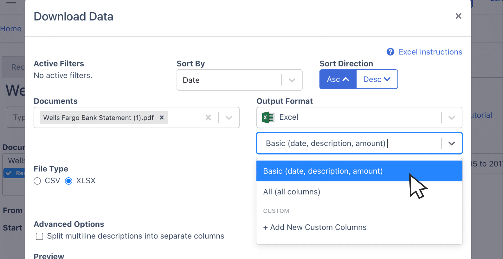
Task: Remove the Wells Fargo Bank Statement document chip
Action: (162, 118)
